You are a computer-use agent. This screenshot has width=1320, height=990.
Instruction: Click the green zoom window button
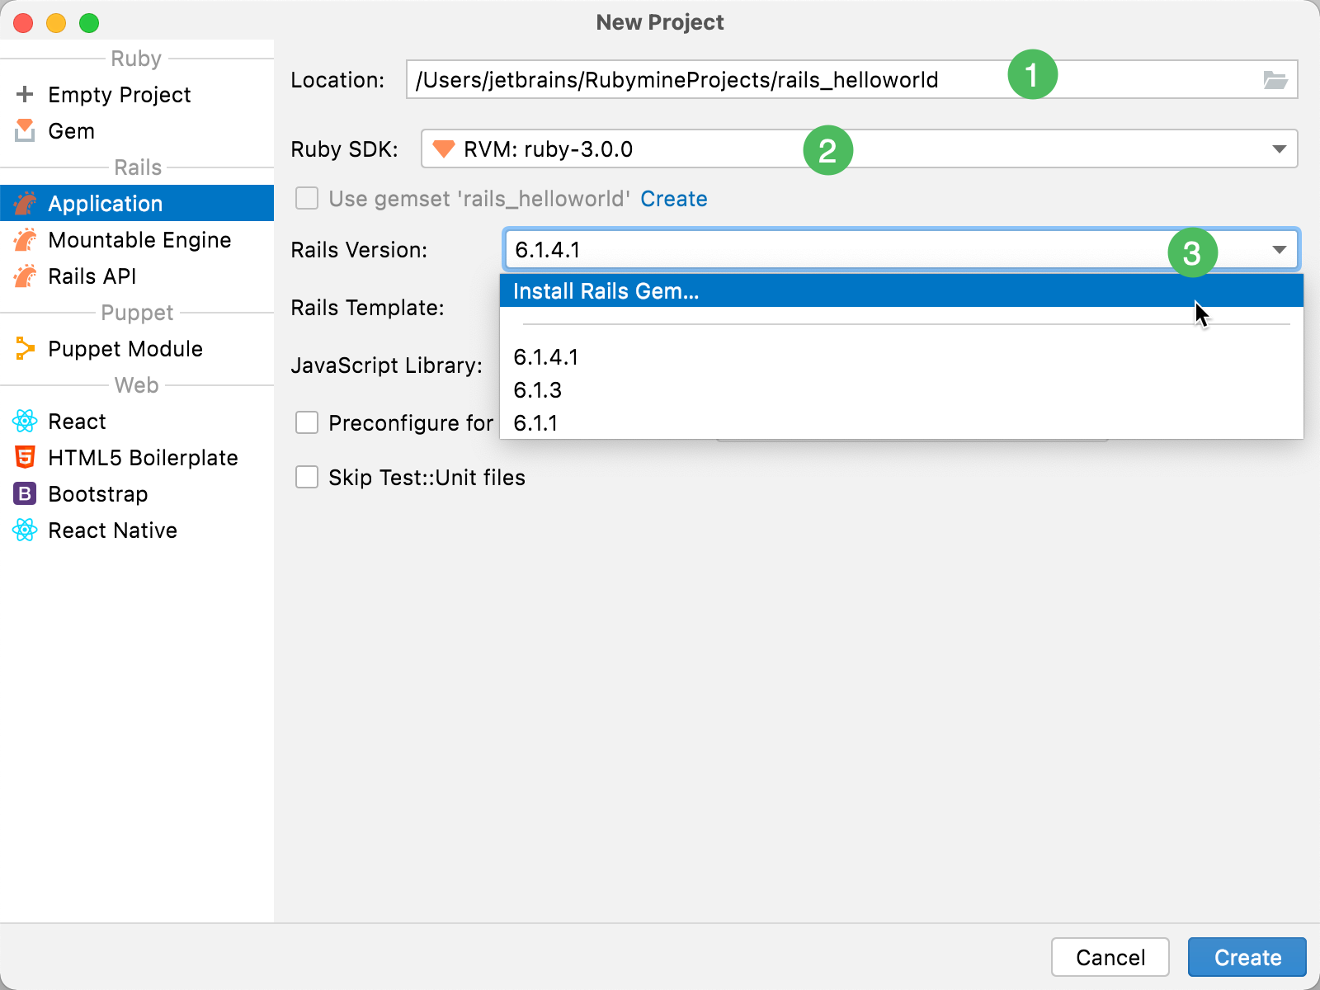pyautogui.click(x=89, y=23)
